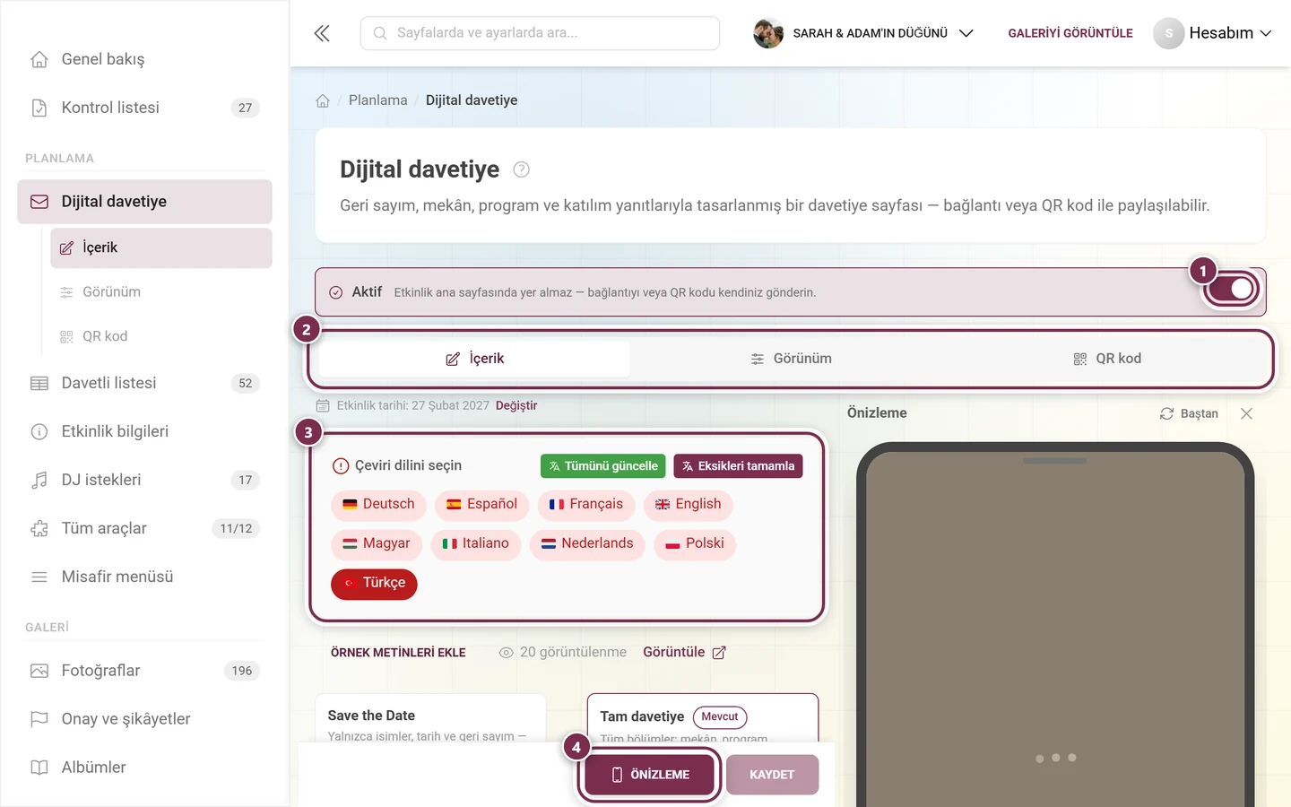This screenshot has height=807, width=1291.
Task: Collapse the sidebar with the double-chevron icon
Action: tap(322, 33)
